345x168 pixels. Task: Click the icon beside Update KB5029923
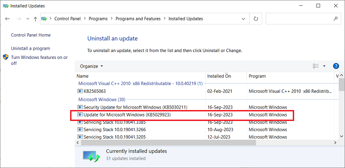click(x=80, y=115)
